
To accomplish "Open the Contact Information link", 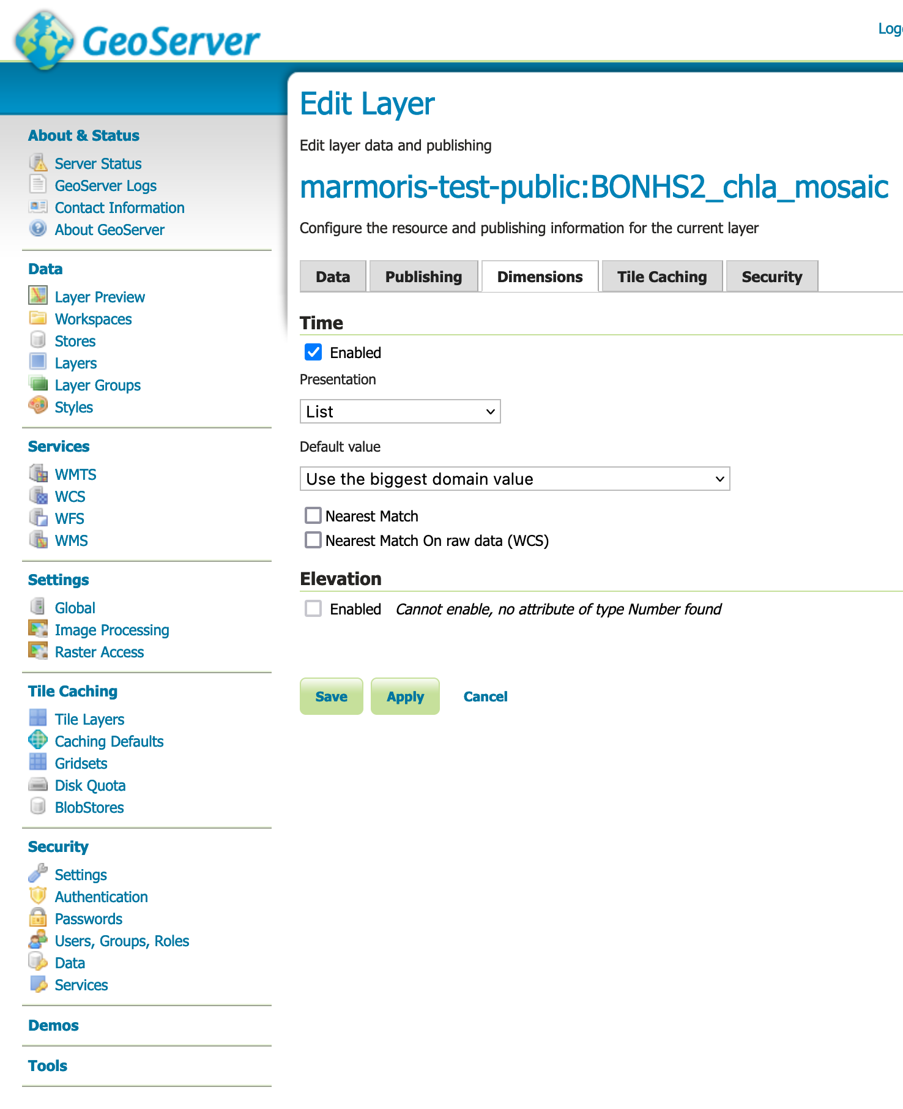I will 120,207.
